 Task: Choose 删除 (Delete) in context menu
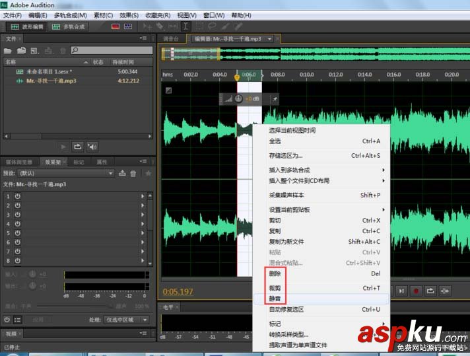[321, 273]
